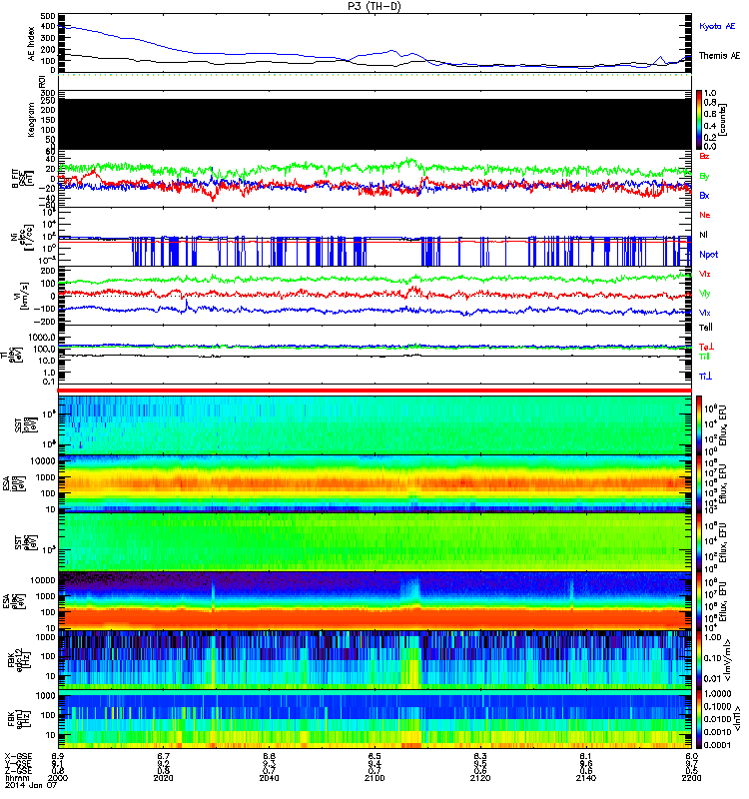This screenshot has height=799, width=749.
Task: Click the red Bz legend label
Action: pyautogui.click(x=704, y=156)
